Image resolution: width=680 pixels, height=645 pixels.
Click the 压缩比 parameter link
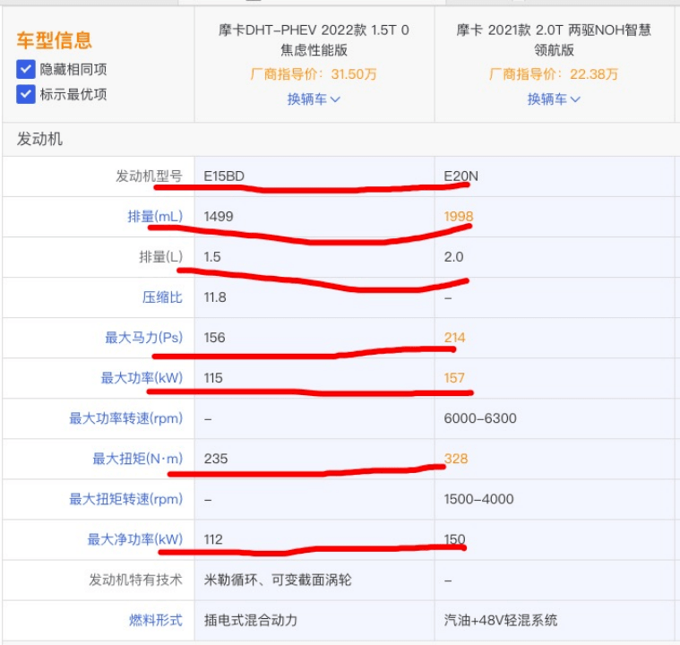[x=163, y=297]
